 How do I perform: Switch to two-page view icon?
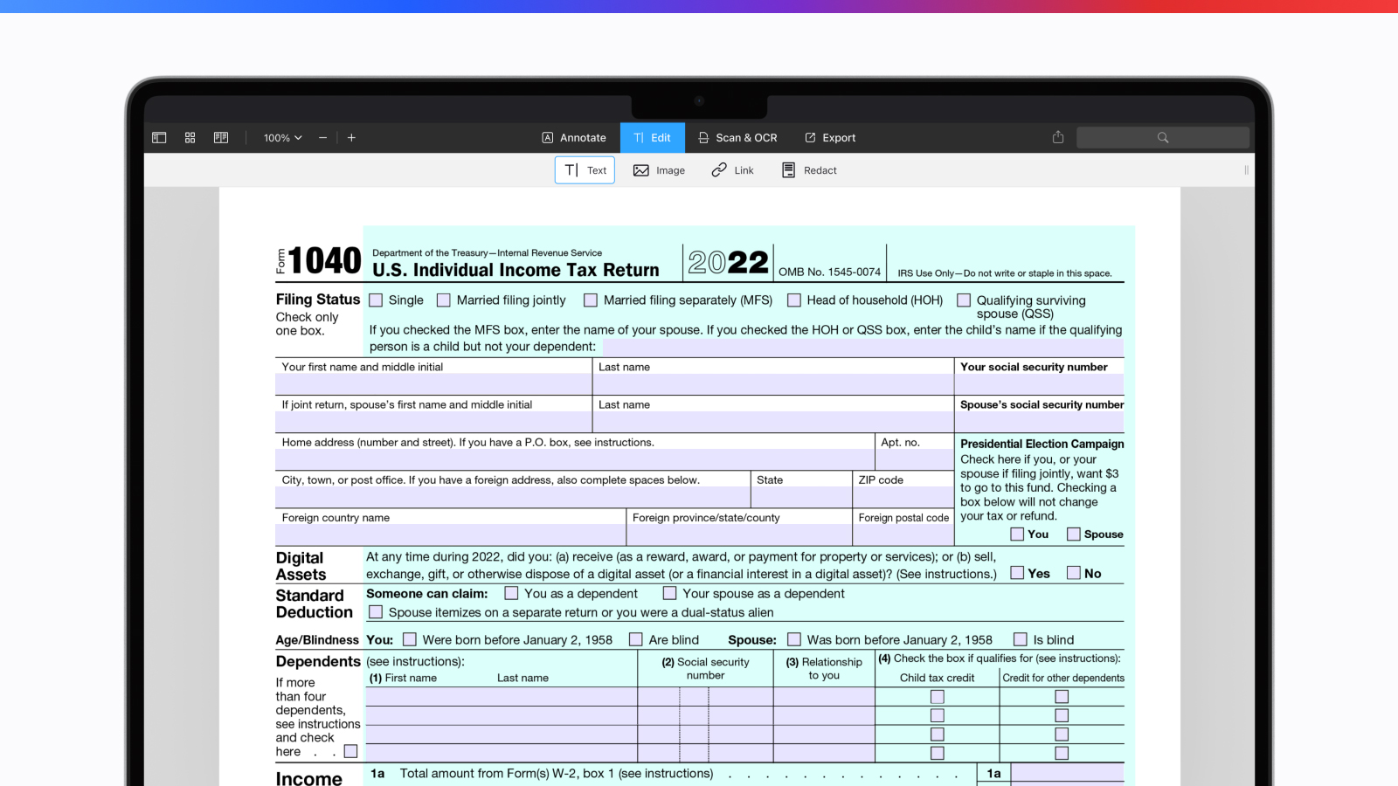pyautogui.click(x=219, y=137)
